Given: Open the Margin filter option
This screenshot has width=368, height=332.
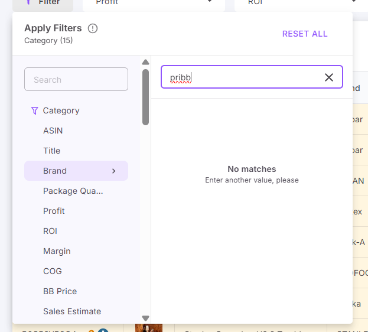Looking at the screenshot, I should point(57,251).
